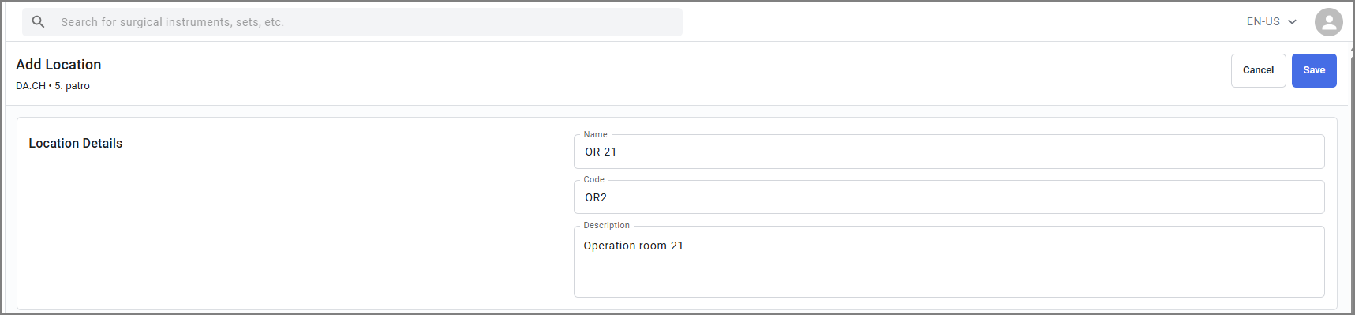Focus the surgical instruments search box
The height and width of the screenshot is (315, 1355).
coord(352,22)
